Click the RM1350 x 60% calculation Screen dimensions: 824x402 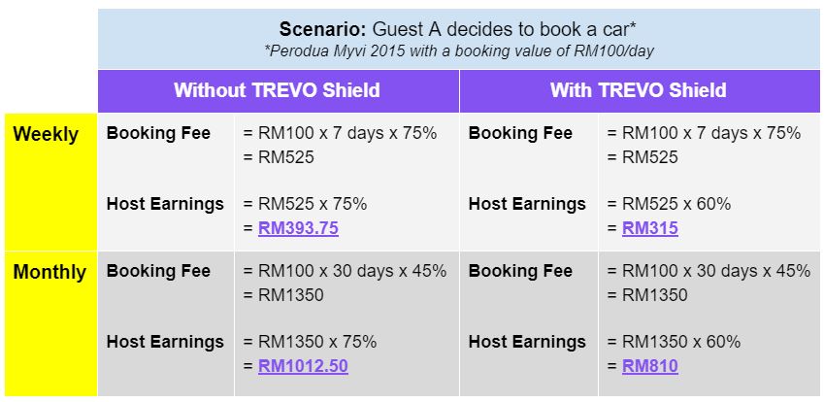coord(674,342)
